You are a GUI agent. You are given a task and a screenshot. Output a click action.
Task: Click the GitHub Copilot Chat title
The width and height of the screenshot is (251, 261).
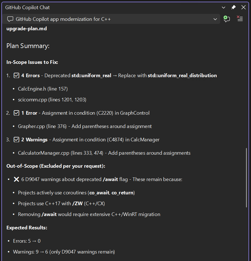pos(27,7)
